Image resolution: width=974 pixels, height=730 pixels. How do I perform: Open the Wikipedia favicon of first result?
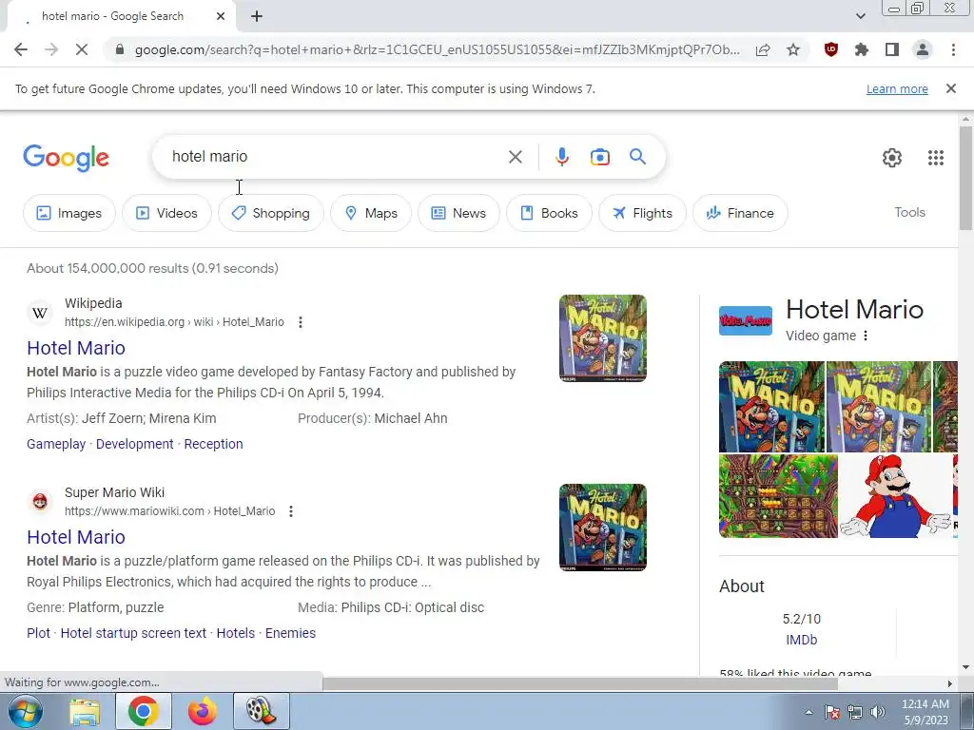click(40, 313)
